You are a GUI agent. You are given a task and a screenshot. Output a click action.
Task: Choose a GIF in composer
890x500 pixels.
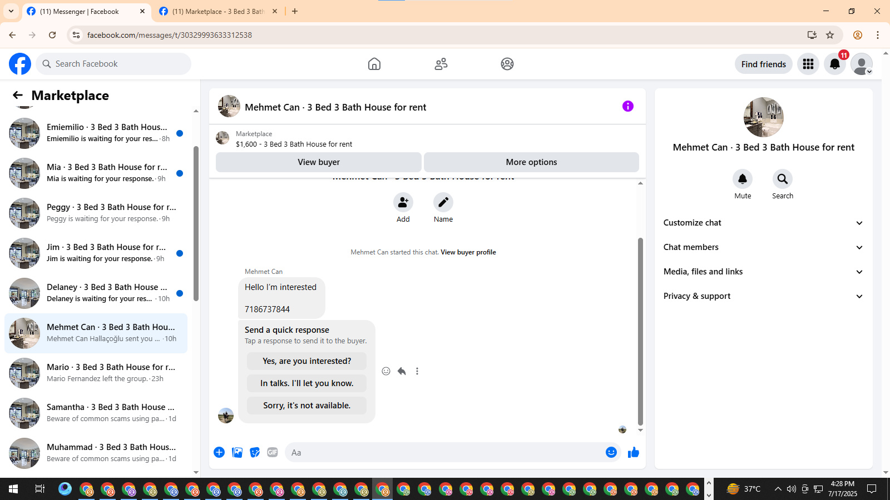pos(273,452)
